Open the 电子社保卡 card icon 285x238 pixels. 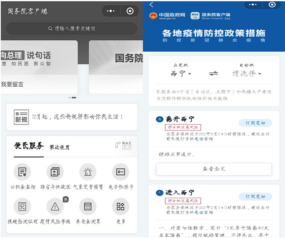coord(121,172)
